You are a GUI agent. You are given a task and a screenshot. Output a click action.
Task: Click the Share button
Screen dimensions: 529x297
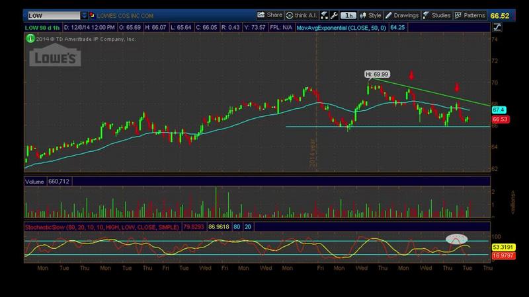pyautogui.click(x=270, y=15)
